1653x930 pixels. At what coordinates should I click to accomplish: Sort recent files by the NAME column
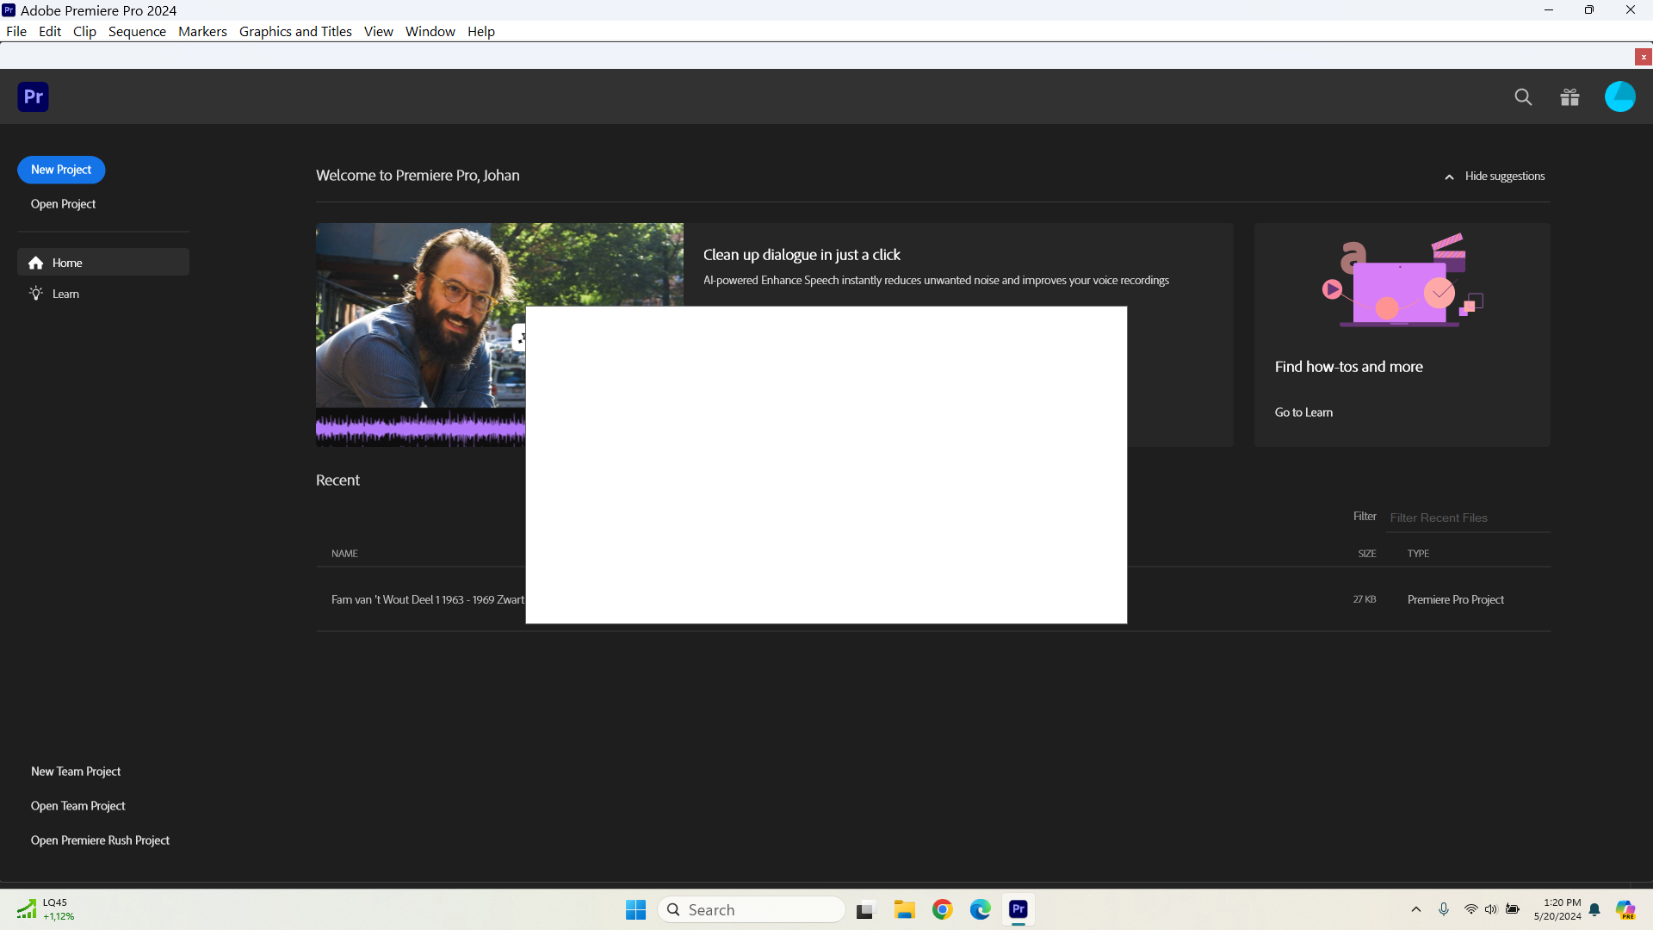click(x=344, y=553)
